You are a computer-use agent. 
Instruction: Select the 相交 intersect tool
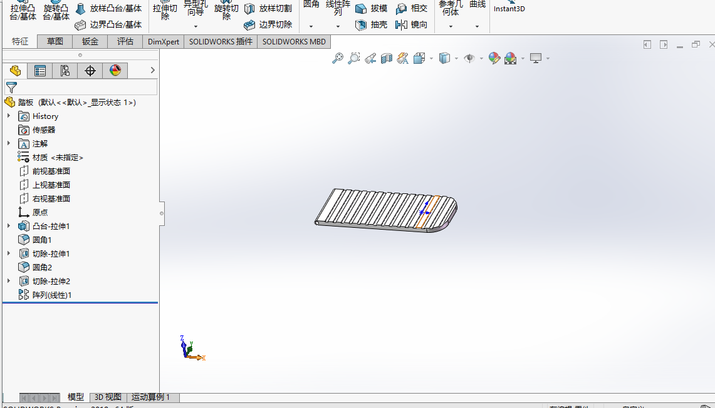coord(411,9)
